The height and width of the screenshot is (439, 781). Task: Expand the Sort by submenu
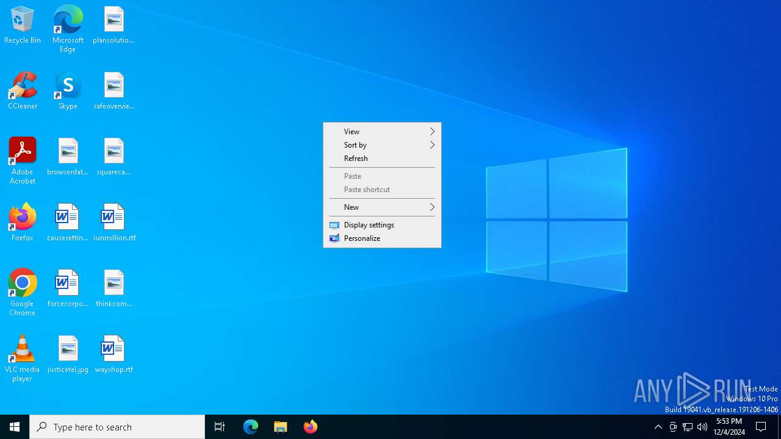pyautogui.click(x=382, y=145)
